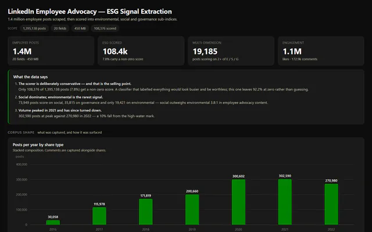
Task: Click the '2020' x-axis label
Action: pyautogui.click(x=238, y=230)
